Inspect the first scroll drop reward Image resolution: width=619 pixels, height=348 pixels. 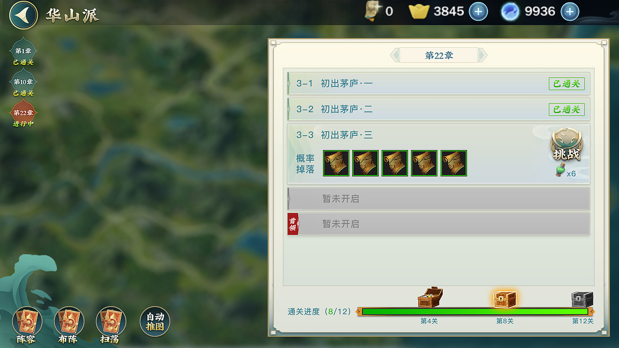[336, 163]
